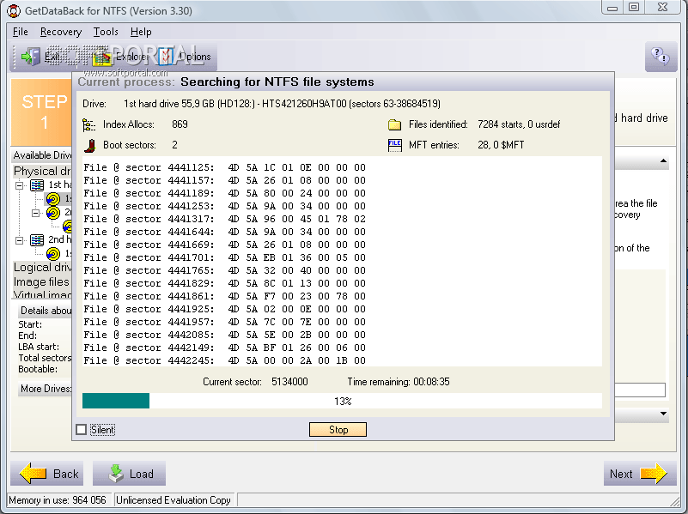The image size is (688, 514).
Task: Click the log line for sector 4441317
Action: (x=225, y=219)
